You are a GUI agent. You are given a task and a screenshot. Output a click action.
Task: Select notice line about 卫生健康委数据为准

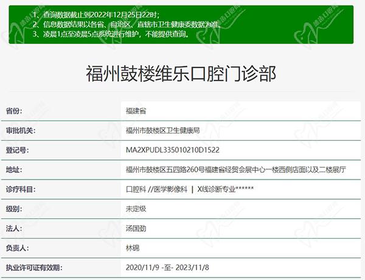(x=127, y=24)
